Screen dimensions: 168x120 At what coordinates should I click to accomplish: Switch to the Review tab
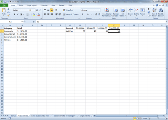click(62, 5)
